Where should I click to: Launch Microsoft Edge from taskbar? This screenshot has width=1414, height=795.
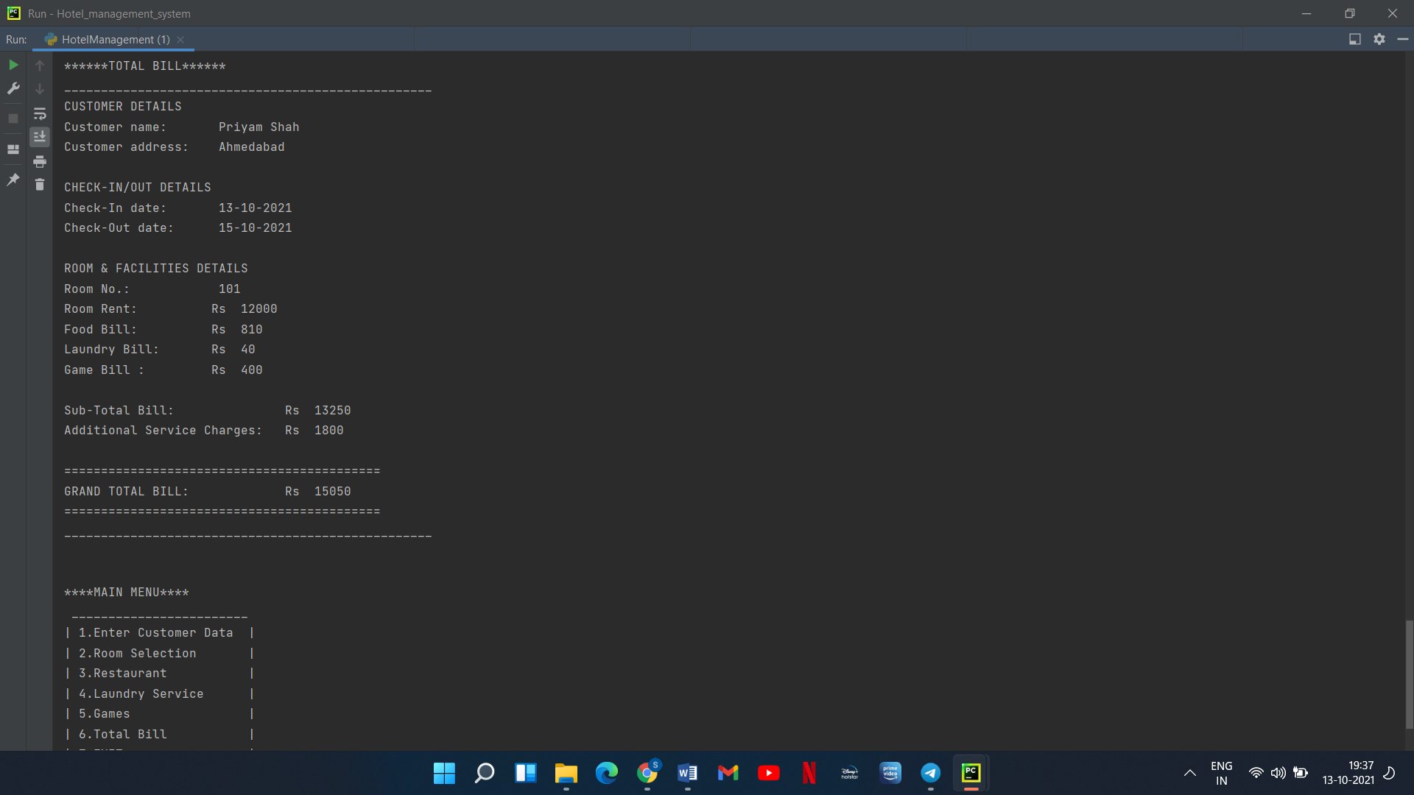[x=606, y=773]
